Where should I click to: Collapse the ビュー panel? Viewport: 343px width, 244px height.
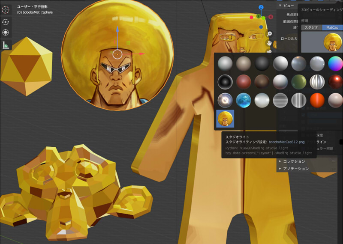point(280,6)
